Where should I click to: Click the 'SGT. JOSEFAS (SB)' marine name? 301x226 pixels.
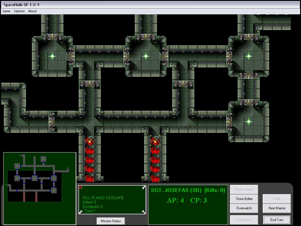176,190
